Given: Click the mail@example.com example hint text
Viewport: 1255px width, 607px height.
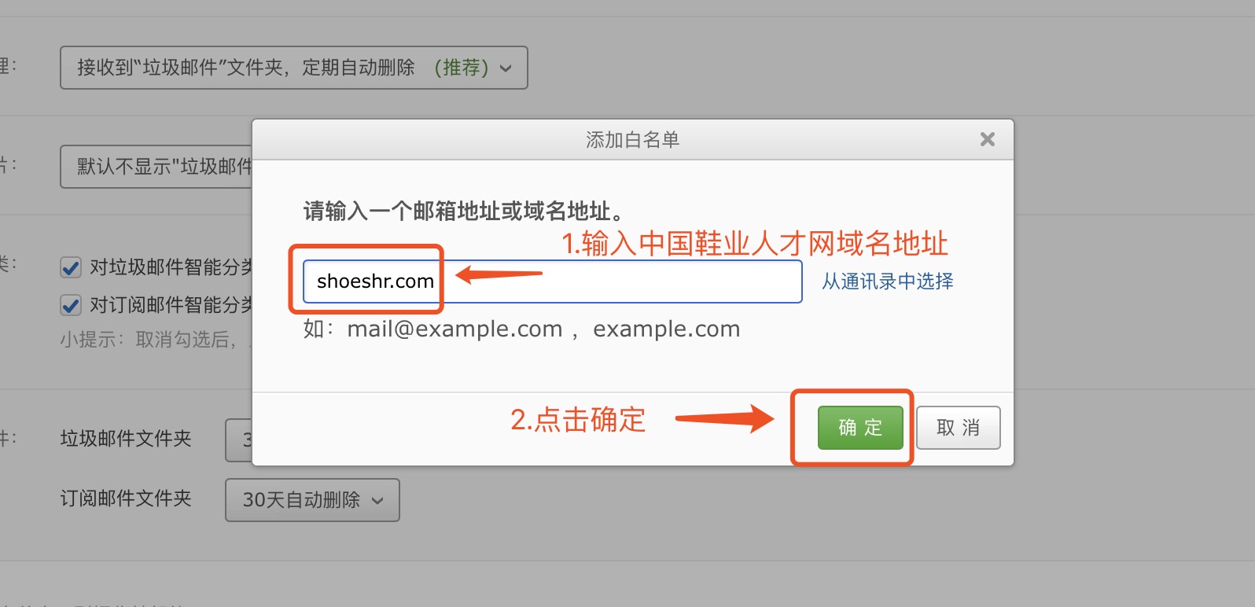Looking at the screenshot, I should [455, 329].
